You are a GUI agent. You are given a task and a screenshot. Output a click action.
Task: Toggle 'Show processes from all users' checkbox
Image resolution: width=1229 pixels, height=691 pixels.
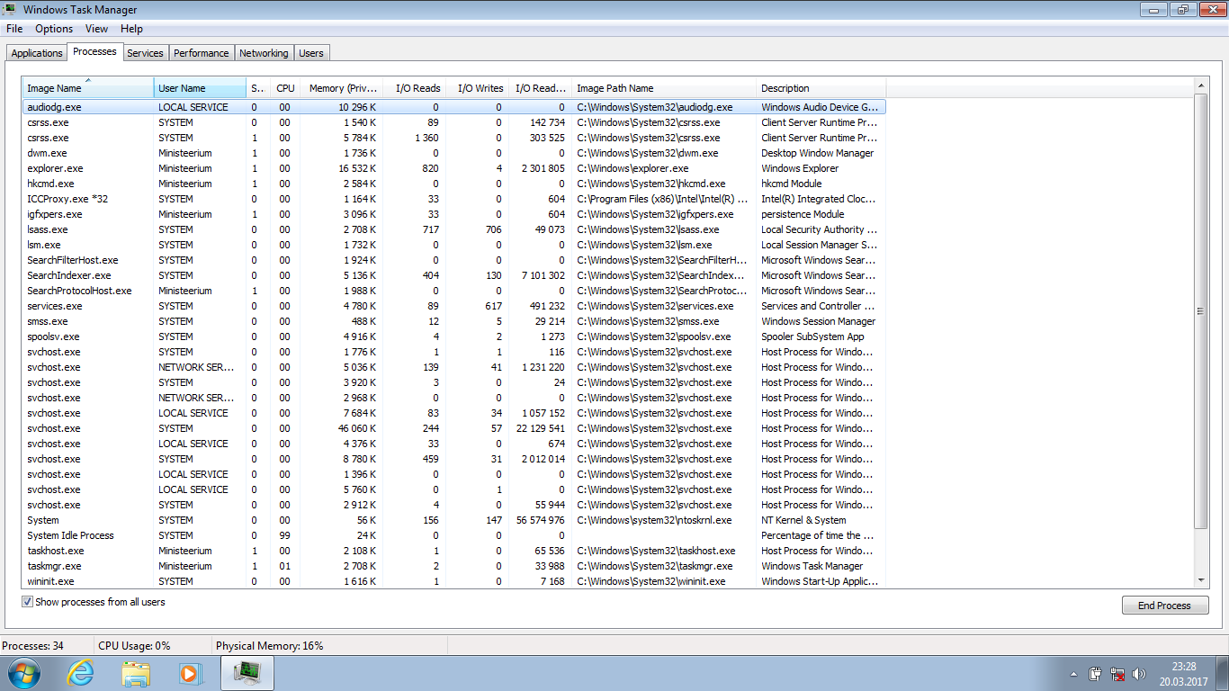point(27,602)
